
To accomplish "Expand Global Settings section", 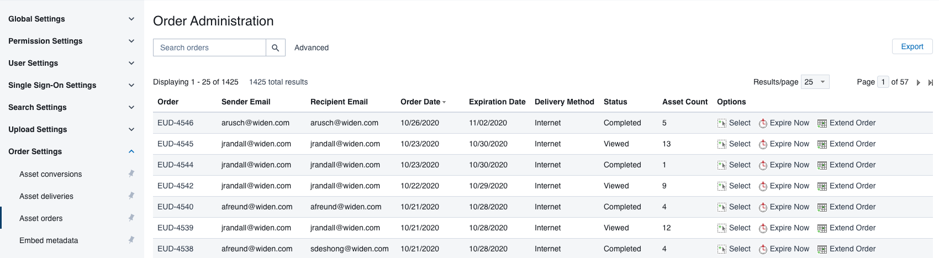I will point(131,19).
